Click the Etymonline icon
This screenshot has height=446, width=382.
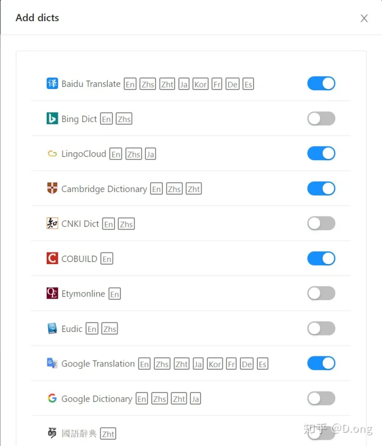52,293
